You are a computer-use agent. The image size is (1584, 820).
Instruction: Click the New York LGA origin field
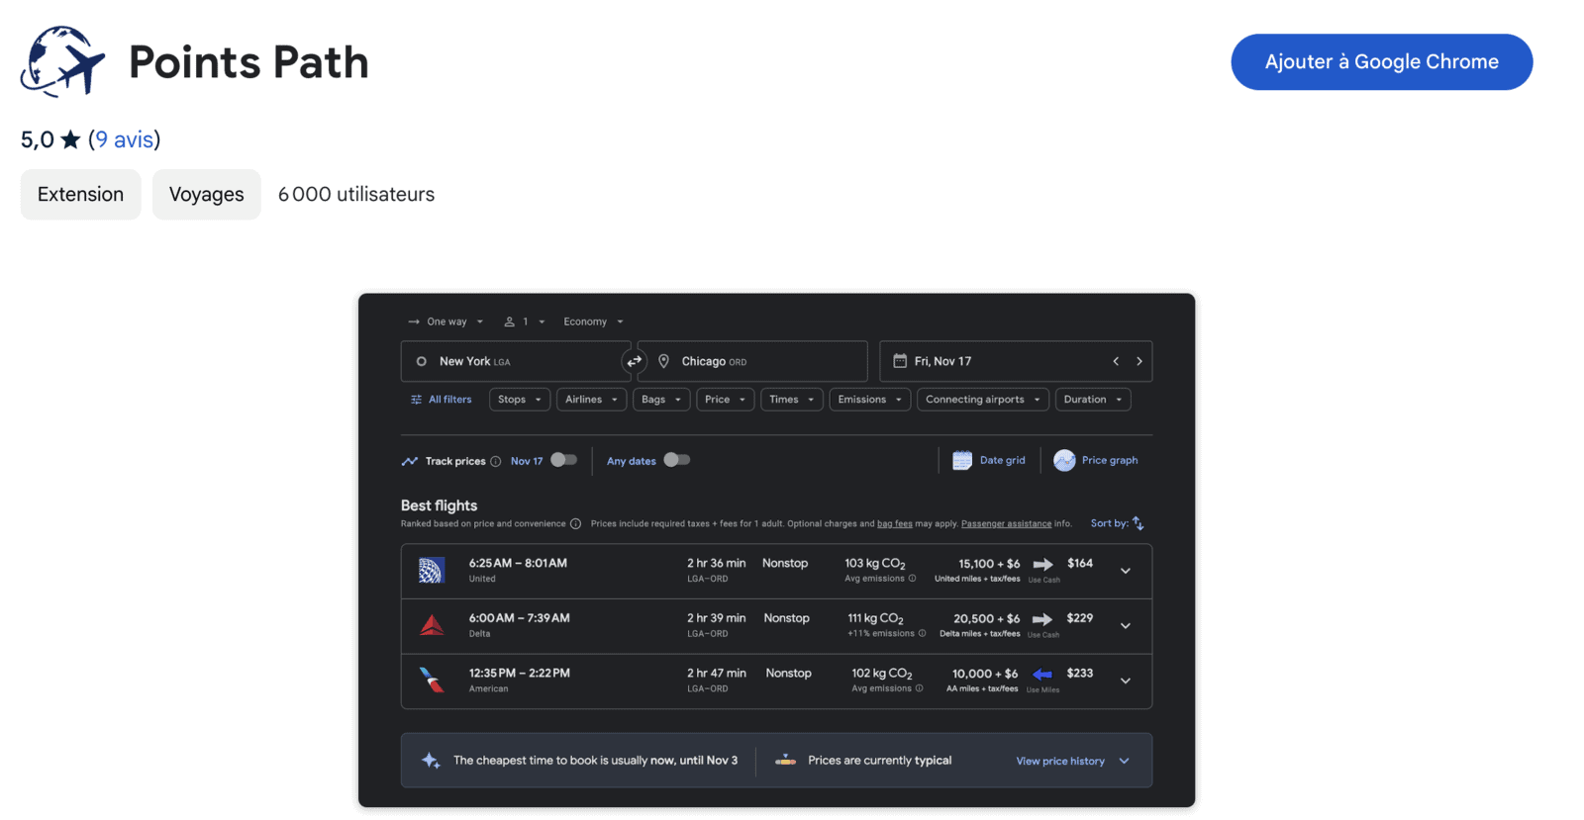[515, 361]
